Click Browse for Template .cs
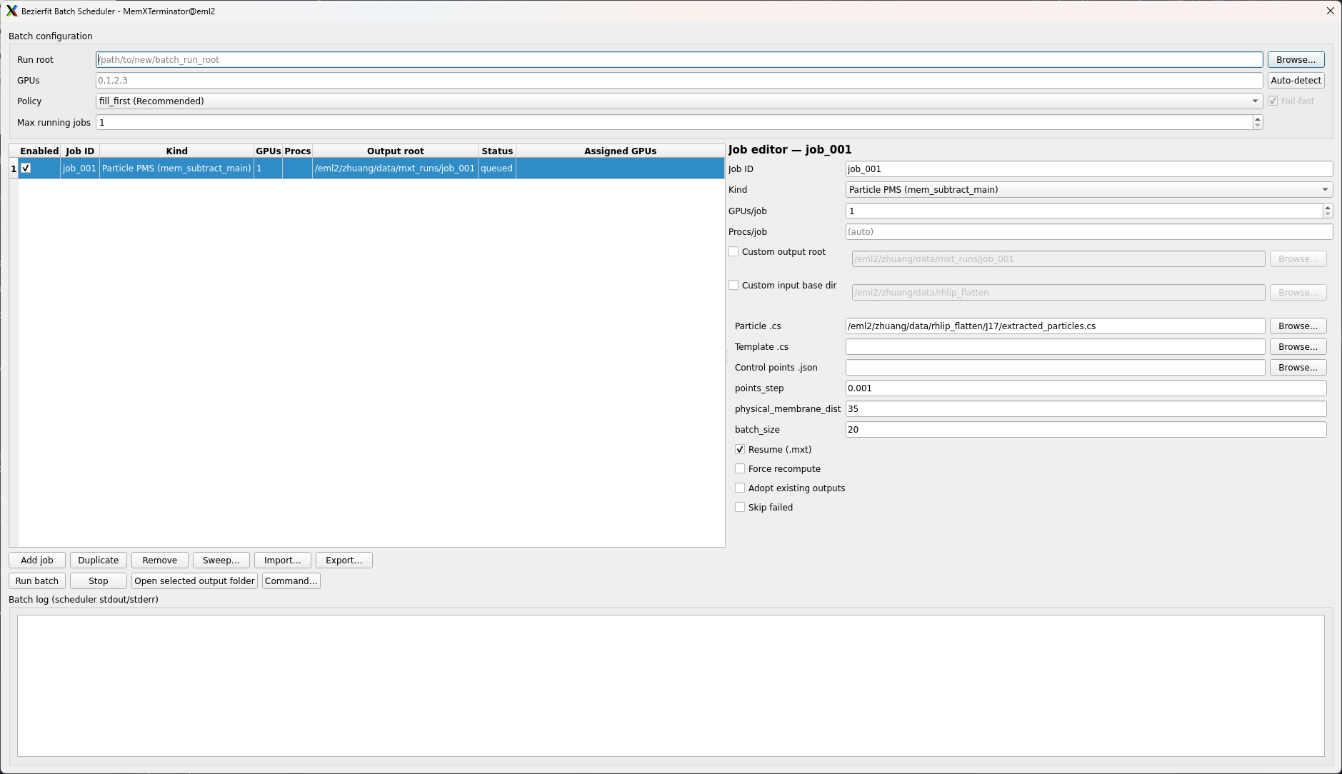This screenshot has width=1342, height=774. [x=1298, y=346]
